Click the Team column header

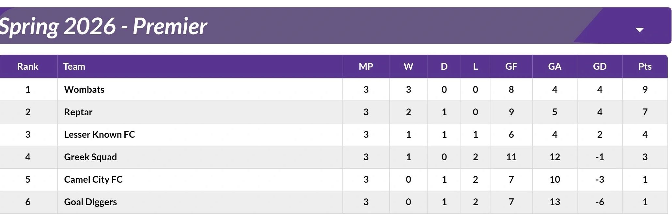tap(74, 66)
